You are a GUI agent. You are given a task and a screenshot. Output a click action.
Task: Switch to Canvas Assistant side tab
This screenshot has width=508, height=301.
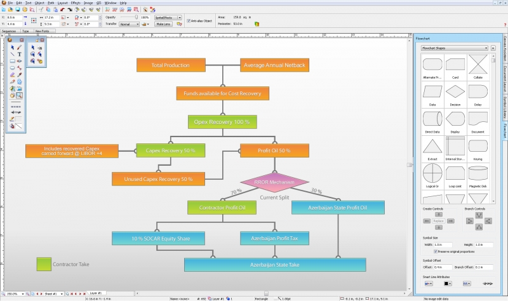pyautogui.click(x=505, y=48)
